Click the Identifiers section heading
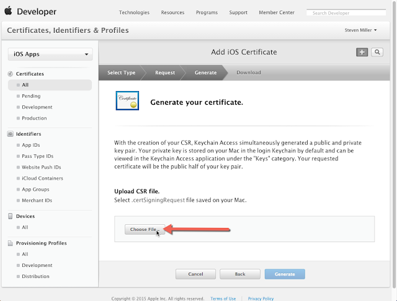The width and height of the screenshot is (397, 301). (29, 134)
